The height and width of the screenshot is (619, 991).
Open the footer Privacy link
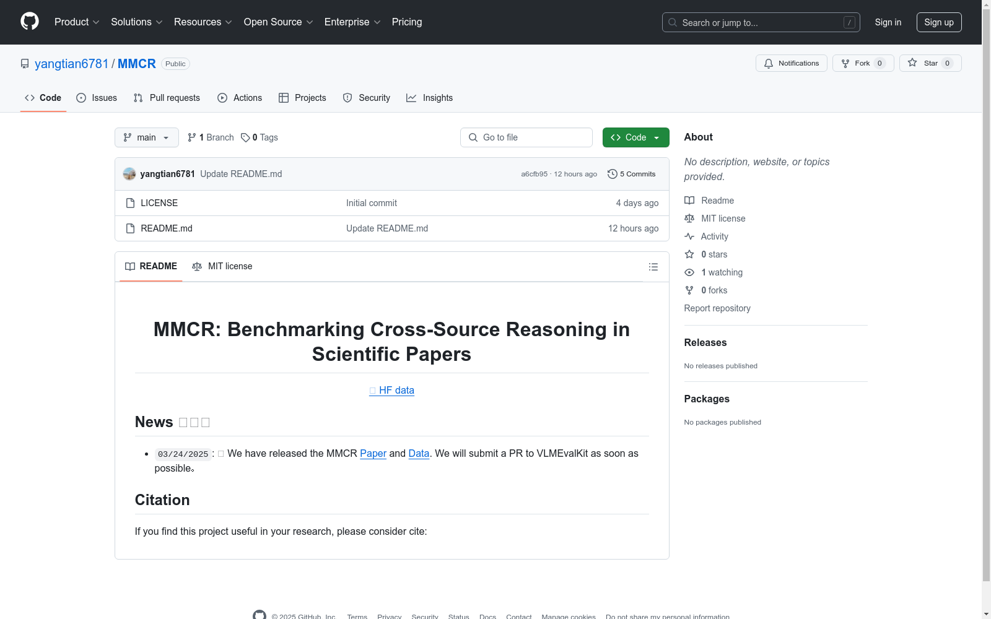click(x=390, y=617)
